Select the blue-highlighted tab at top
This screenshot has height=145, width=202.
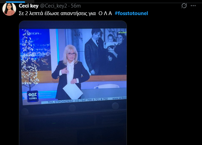(15, 2)
